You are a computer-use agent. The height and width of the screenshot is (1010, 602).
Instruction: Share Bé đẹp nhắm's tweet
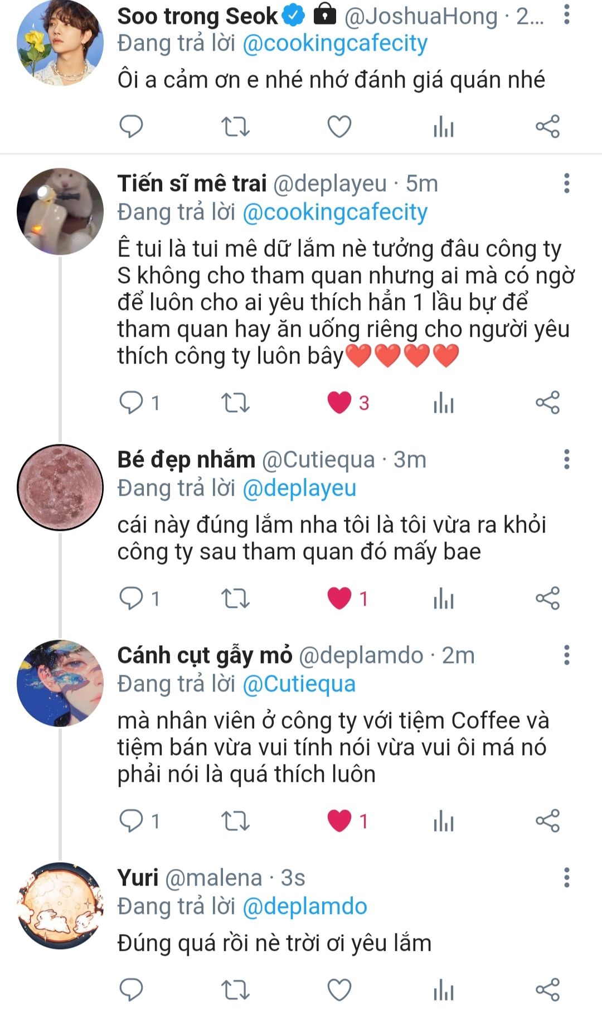tap(547, 598)
